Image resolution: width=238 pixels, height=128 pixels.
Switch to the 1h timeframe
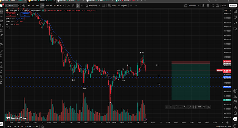51,5
